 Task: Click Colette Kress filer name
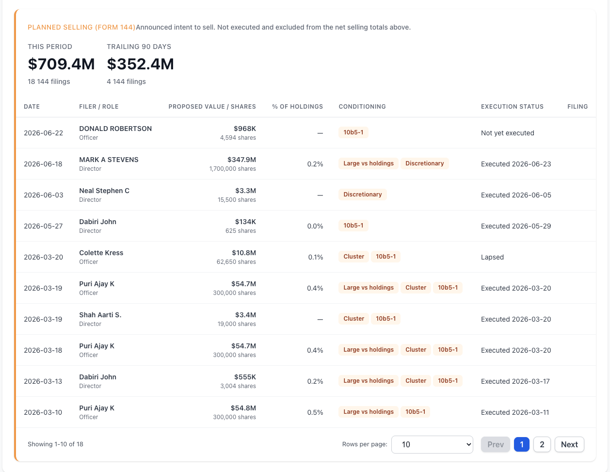101,253
